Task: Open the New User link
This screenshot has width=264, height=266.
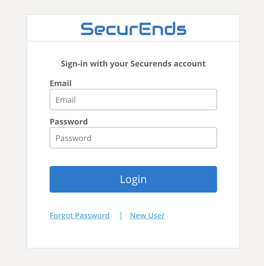Action: (x=147, y=216)
